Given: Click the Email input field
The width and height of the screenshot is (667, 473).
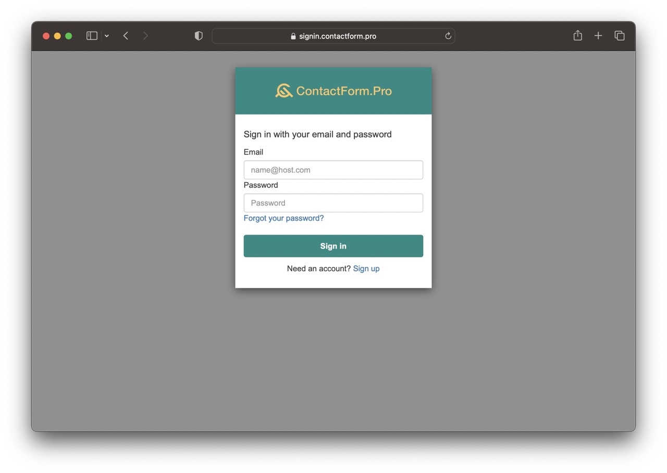Looking at the screenshot, I should (x=333, y=170).
